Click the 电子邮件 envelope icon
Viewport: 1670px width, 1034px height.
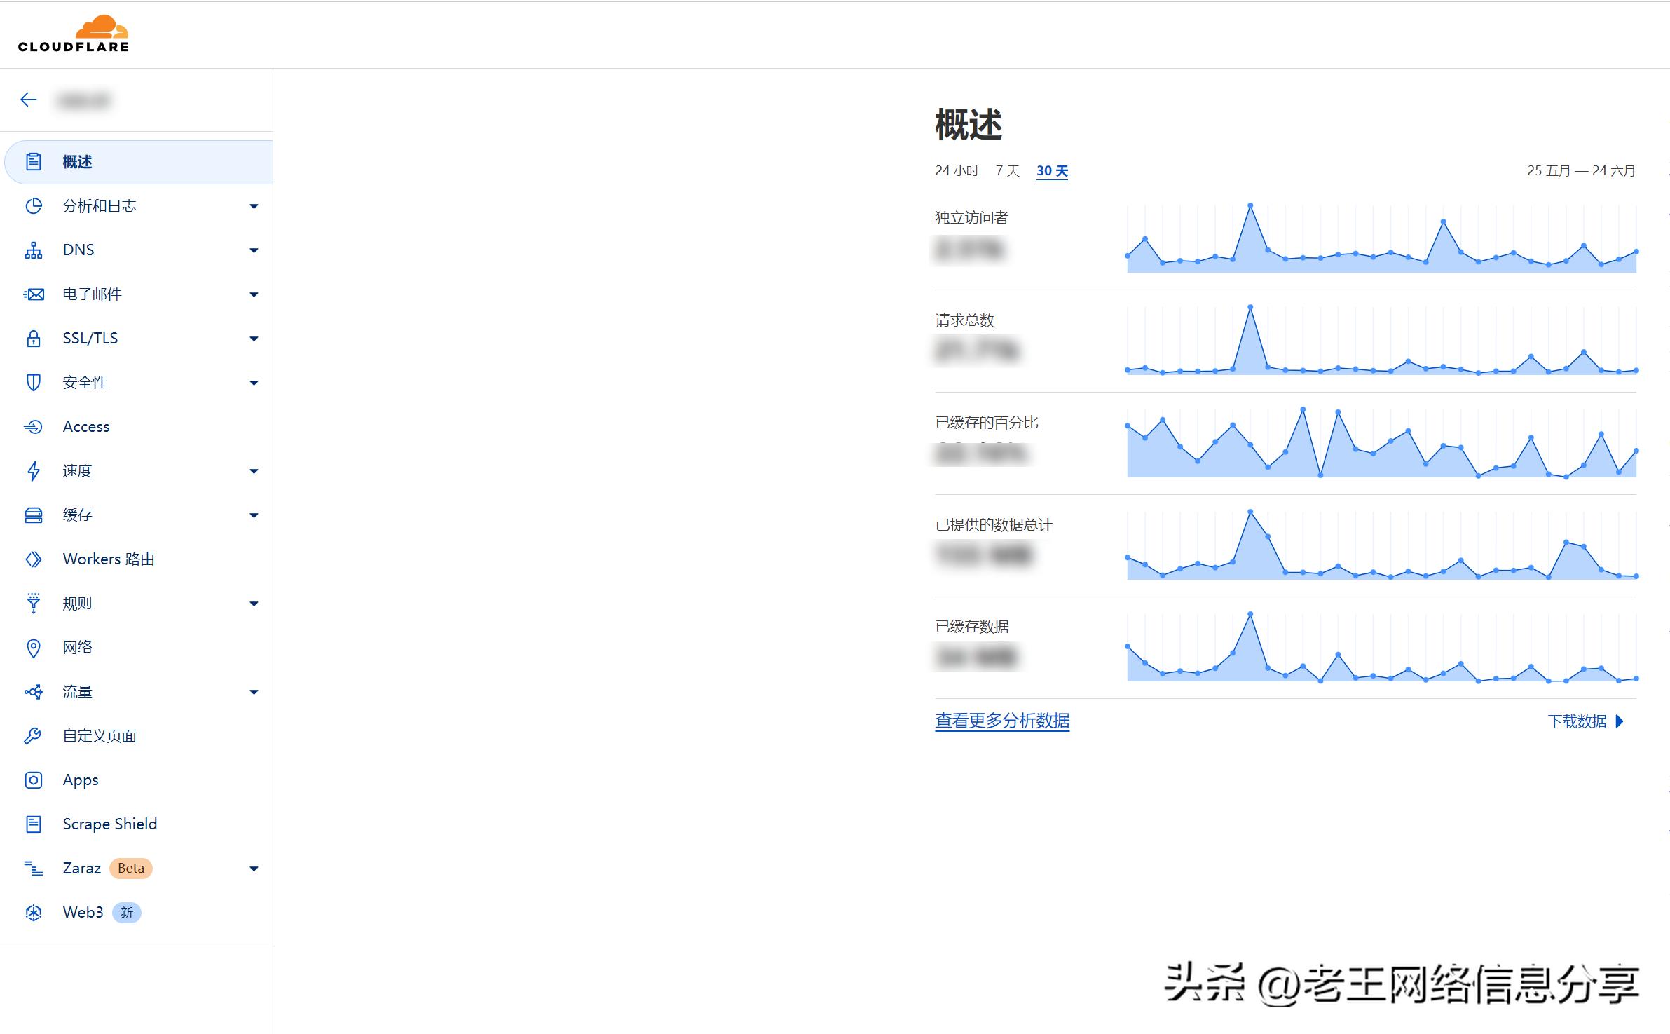33,294
